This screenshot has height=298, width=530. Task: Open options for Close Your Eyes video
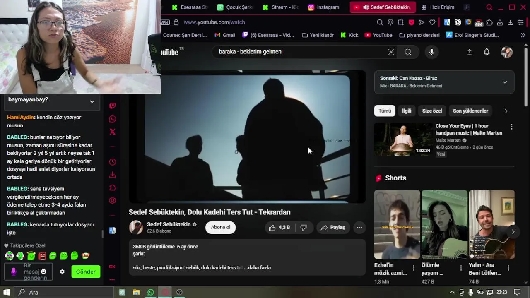click(x=511, y=127)
